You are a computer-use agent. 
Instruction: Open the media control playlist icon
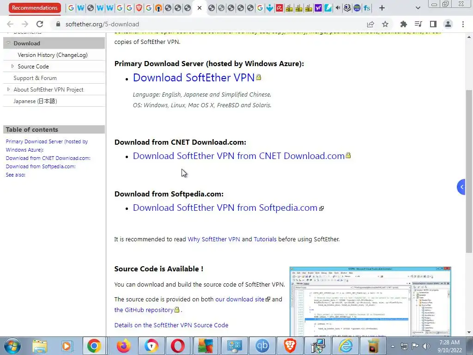[x=418, y=24]
